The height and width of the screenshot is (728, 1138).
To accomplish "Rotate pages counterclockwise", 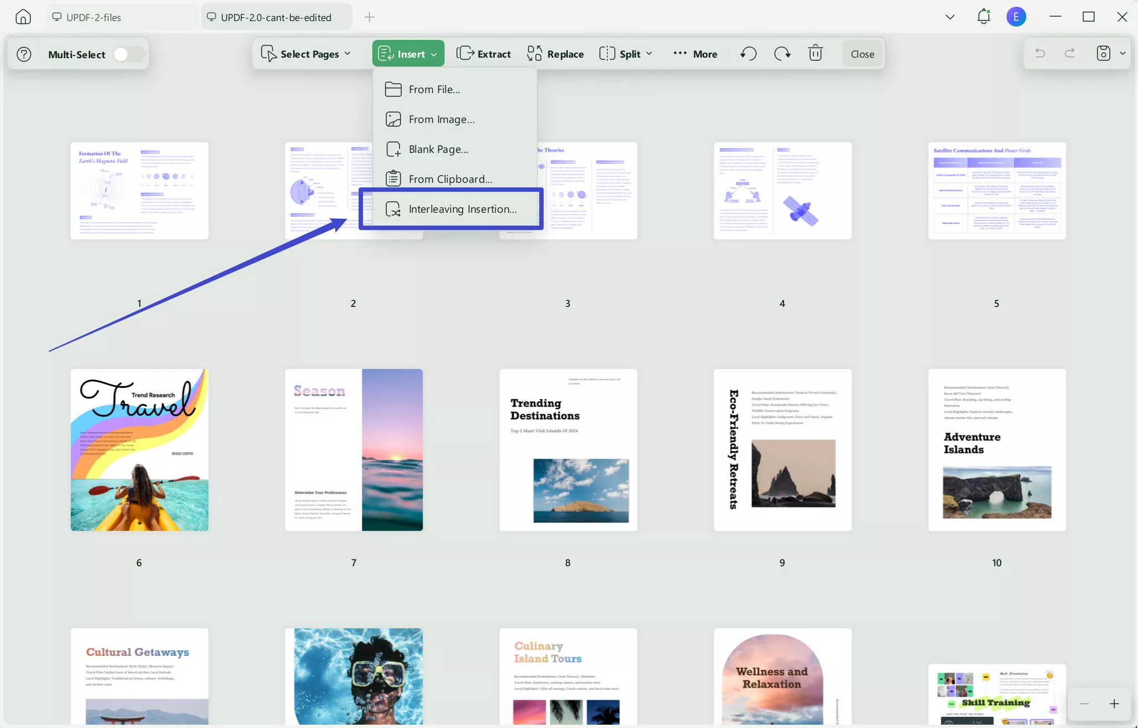I will point(748,54).
